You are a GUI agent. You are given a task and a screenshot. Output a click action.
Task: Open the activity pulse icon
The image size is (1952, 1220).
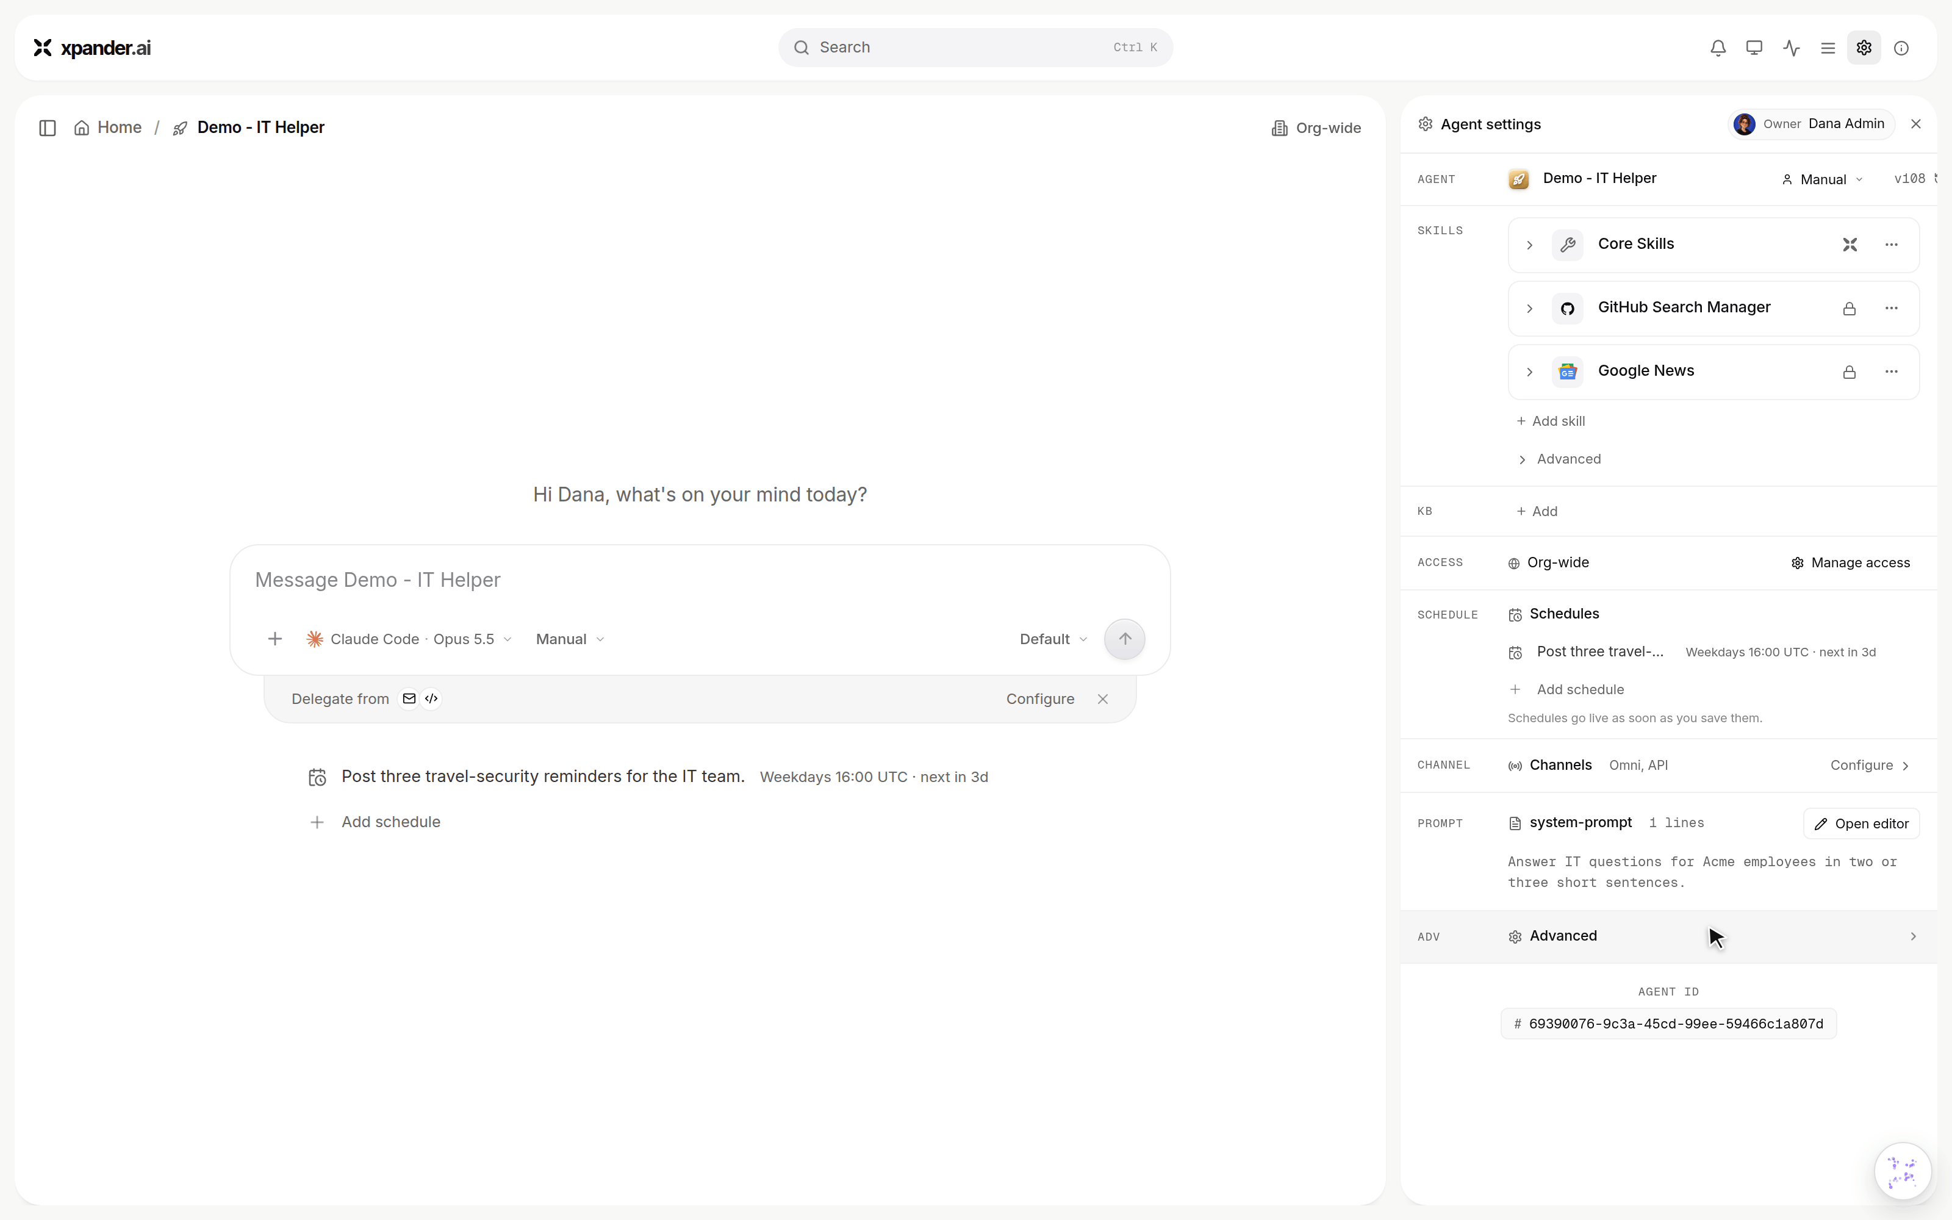1792,48
